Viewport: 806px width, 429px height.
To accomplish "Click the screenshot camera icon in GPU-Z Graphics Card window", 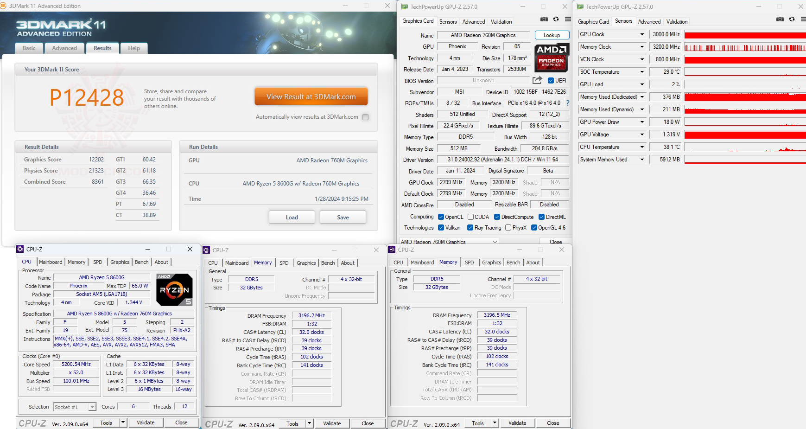I will [544, 19].
